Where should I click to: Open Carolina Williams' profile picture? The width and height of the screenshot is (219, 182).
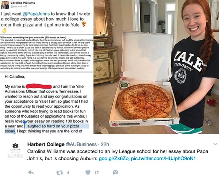tap(6, 5)
